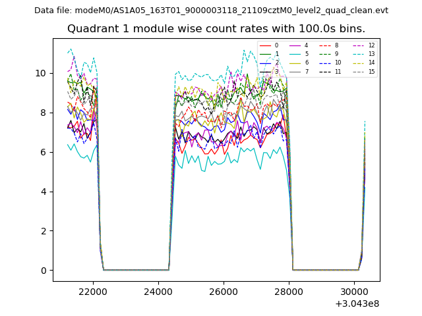Click the red line swatch for module 0
This screenshot has height=316, width=422.
coord(264,45)
